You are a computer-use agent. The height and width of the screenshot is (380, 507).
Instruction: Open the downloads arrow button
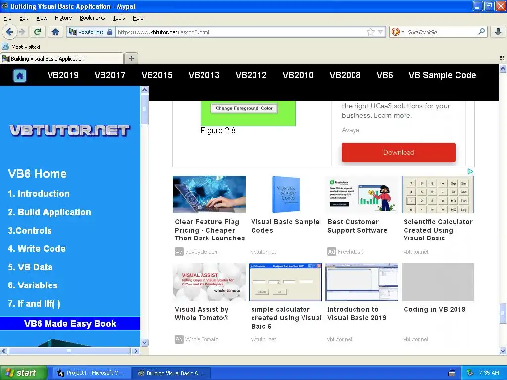point(498,32)
